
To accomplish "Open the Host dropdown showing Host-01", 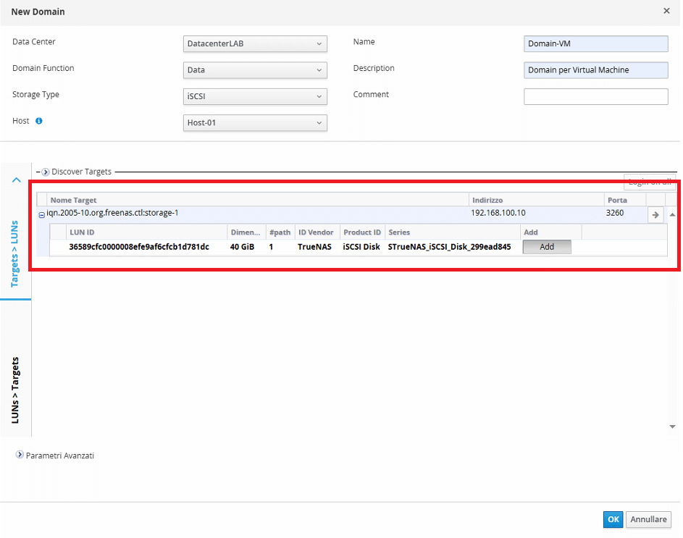I will (x=255, y=122).
